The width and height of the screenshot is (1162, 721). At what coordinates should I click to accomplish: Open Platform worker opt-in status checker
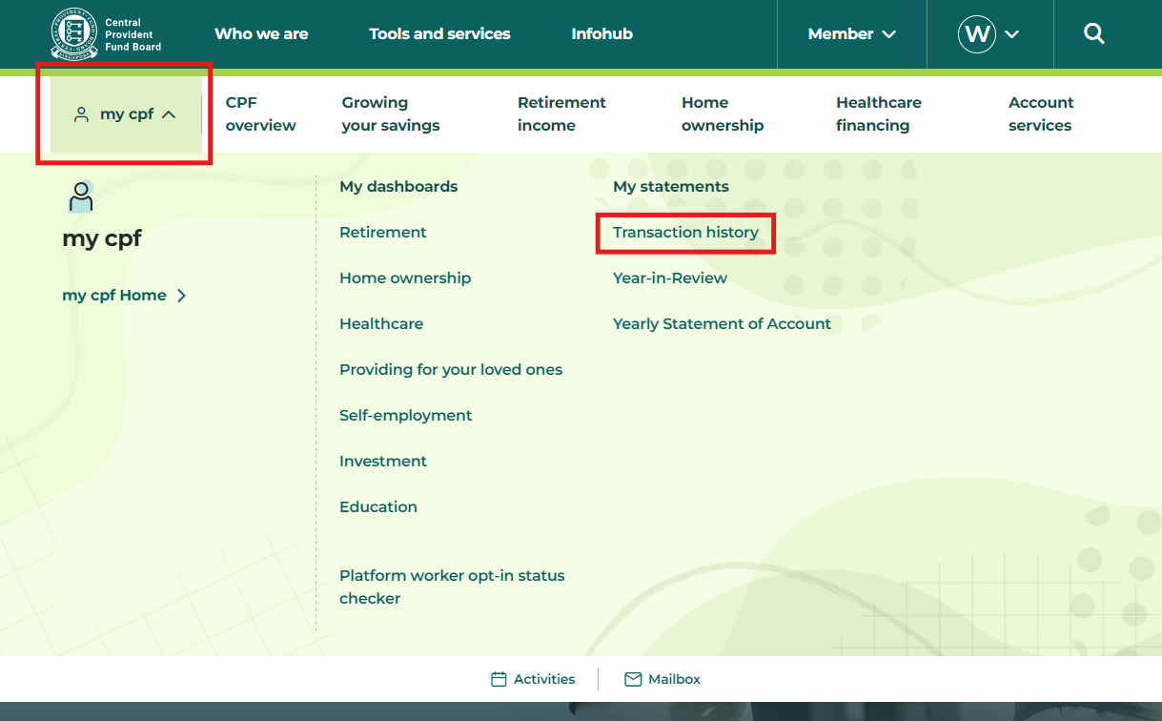pyautogui.click(x=452, y=587)
